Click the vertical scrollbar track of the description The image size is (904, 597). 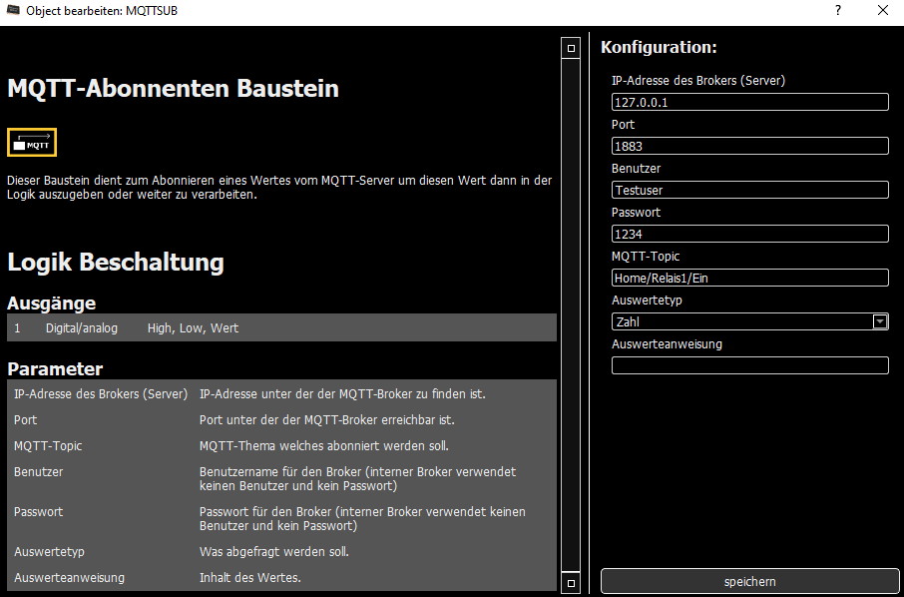pos(571,314)
